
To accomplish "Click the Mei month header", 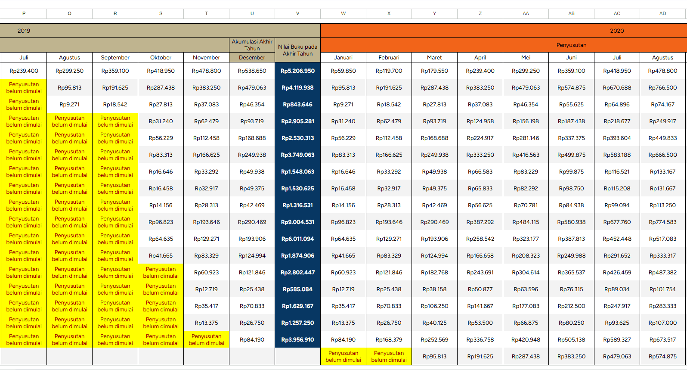I will pos(526,57).
